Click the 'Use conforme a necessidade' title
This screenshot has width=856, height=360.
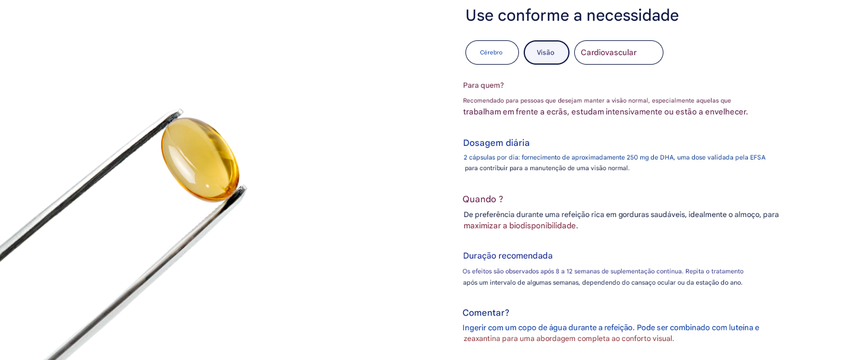[572, 15]
